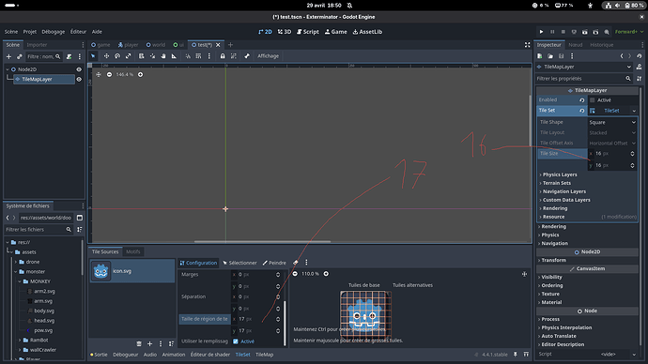This screenshot has width=648, height=364.
Task: Switch to the Motifs tab
Action: [x=133, y=251]
